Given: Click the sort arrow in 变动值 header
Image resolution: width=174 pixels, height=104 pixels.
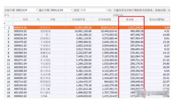Looking at the screenshot, I should click(142, 20).
